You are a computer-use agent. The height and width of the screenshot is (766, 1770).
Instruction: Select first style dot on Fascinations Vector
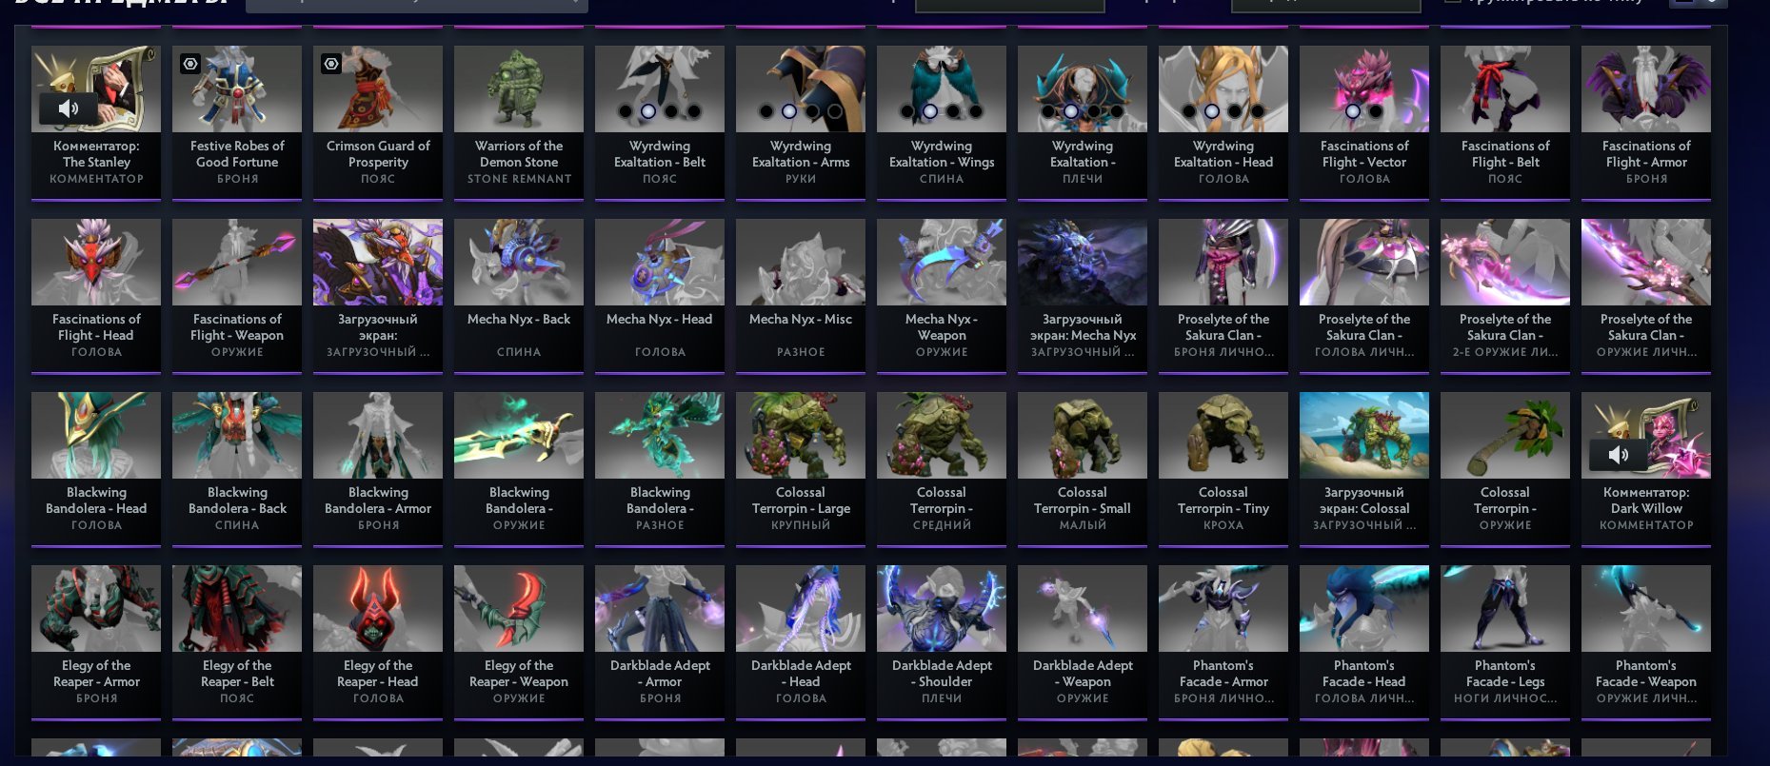tap(1353, 111)
